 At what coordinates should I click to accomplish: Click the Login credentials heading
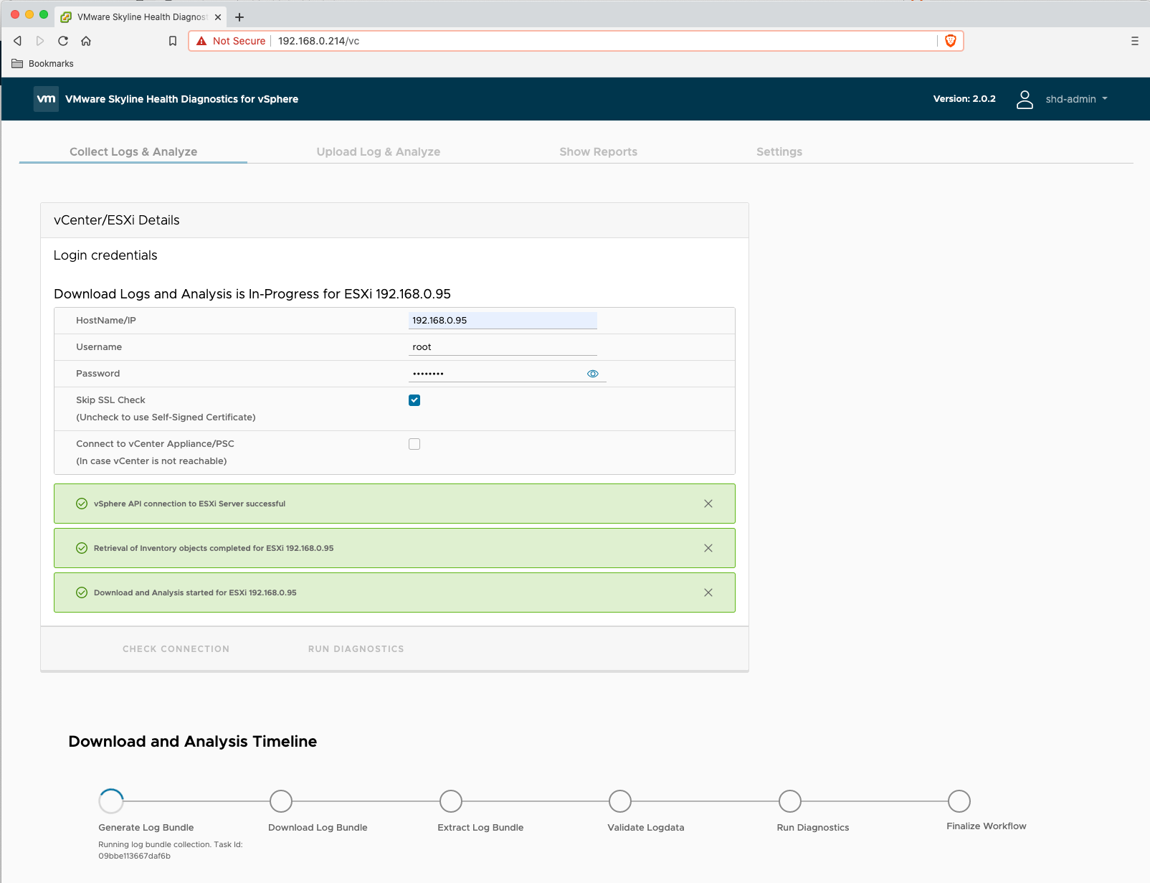[x=105, y=255]
